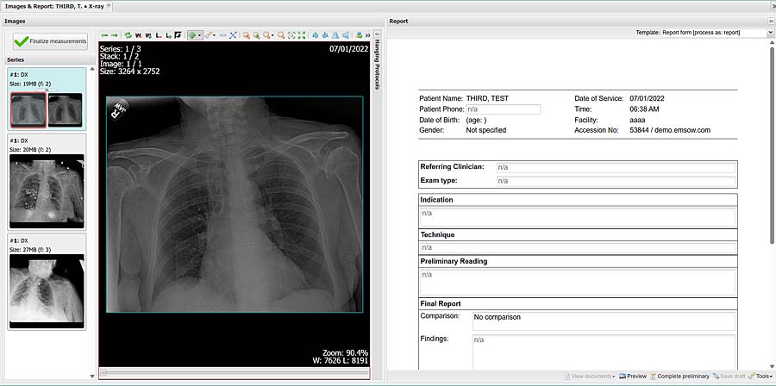Click the fit-to-window dashed square icon
This screenshot has height=386, width=776.
(291, 35)
